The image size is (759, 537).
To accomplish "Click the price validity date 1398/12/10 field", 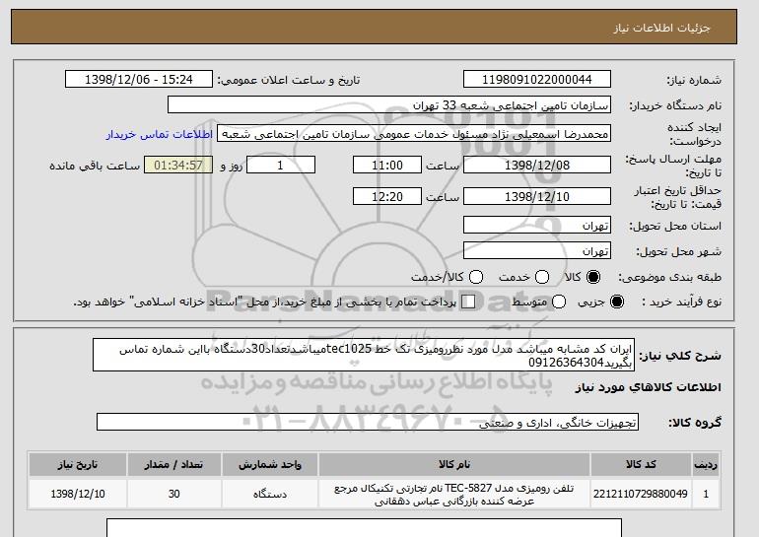I will (537, 196).
